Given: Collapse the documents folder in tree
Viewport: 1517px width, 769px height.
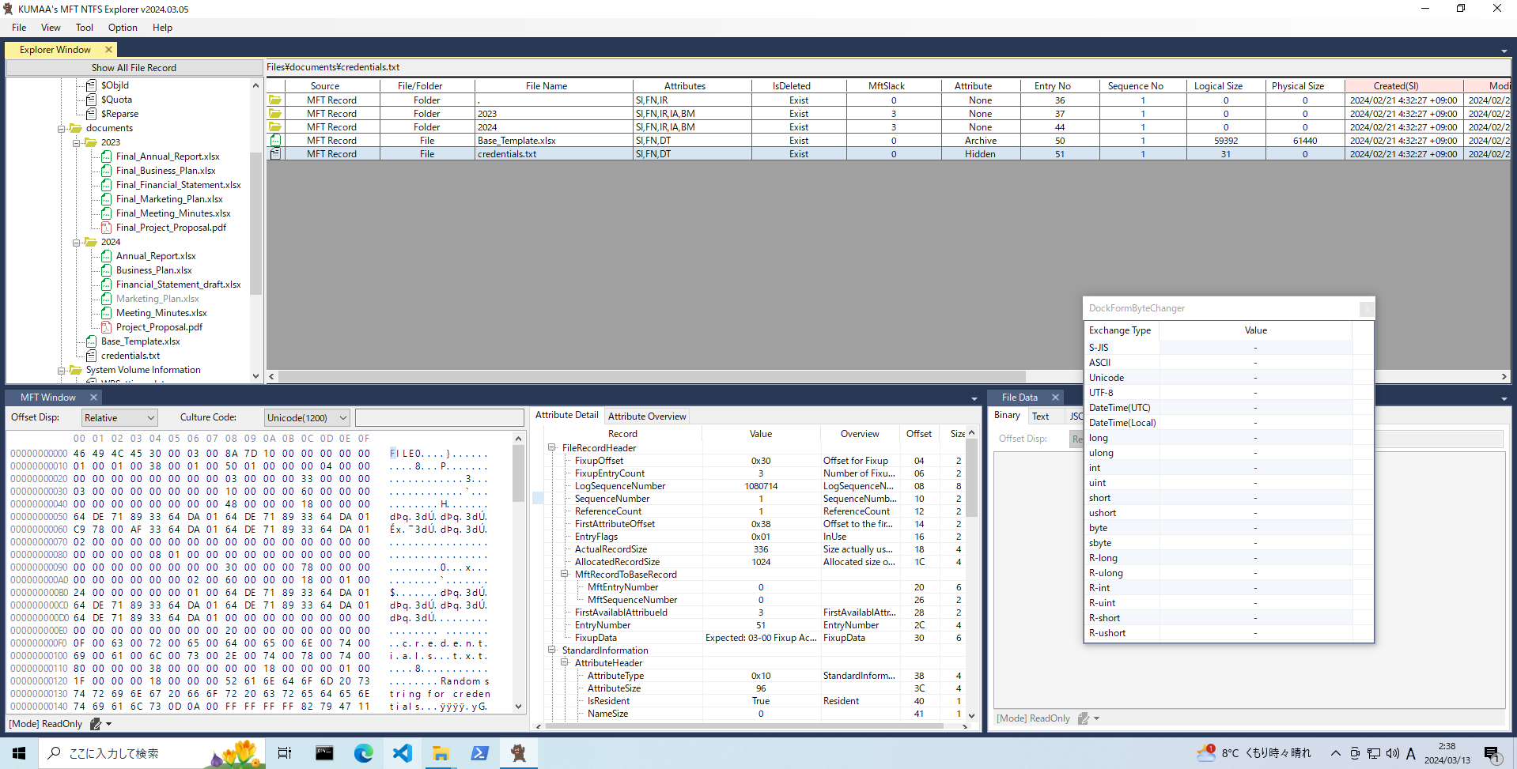Looking at the screenshot, I should click(62, 128).
